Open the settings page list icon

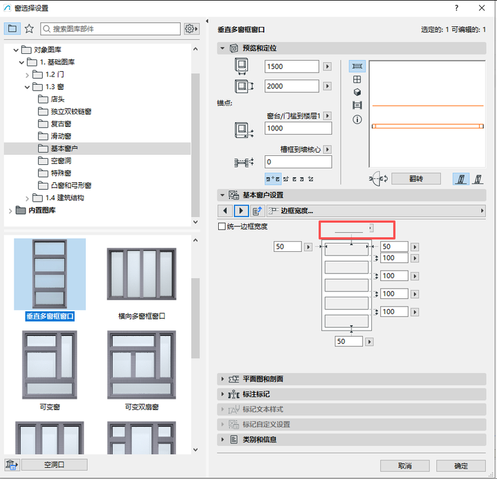[x=257, y=211]
